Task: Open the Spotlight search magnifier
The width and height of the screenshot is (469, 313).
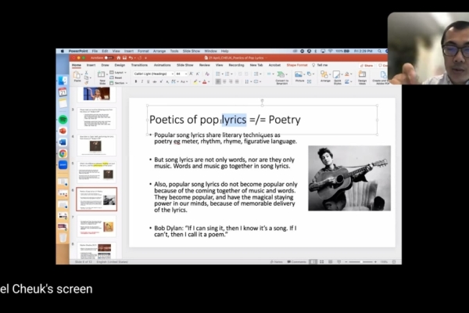Action: 379,51
